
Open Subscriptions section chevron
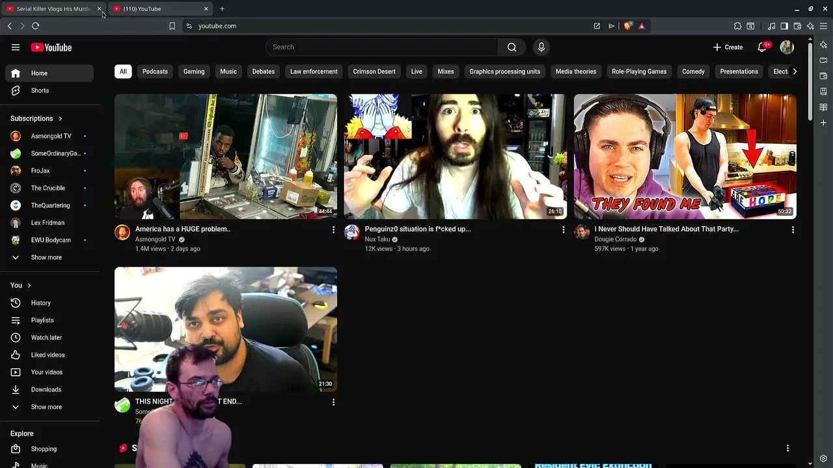click(x=61, y=119)
